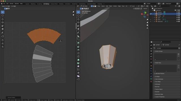
Task: Open the Mesh menu in 3D viewport
Action: point(111,6)
